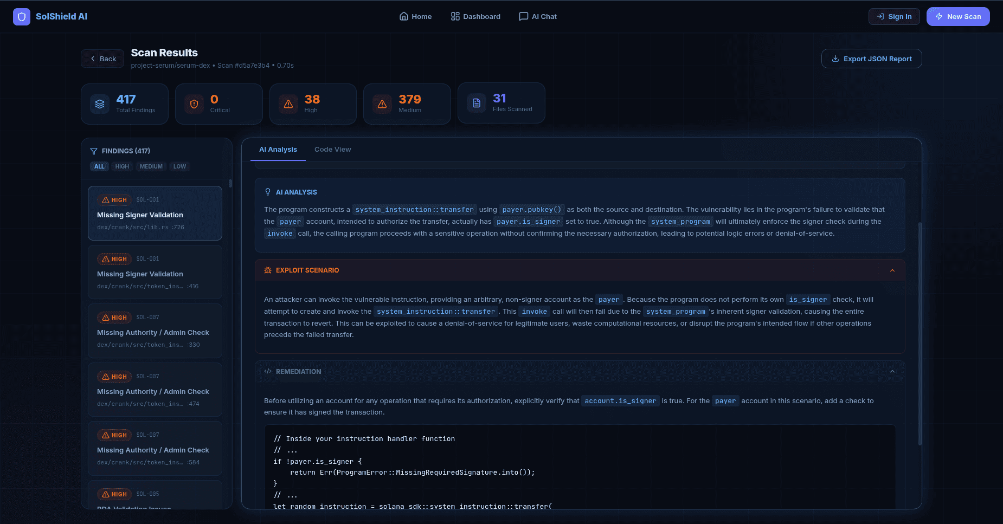Filter findings by LOW severity
Viewport: 1003px width, 524px height.
179,166
